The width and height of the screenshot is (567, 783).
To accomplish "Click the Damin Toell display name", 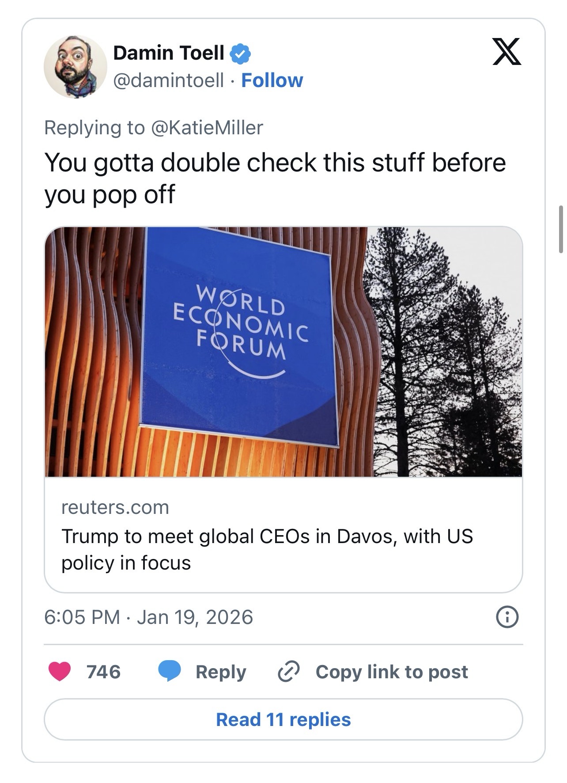I will point(169,53).
